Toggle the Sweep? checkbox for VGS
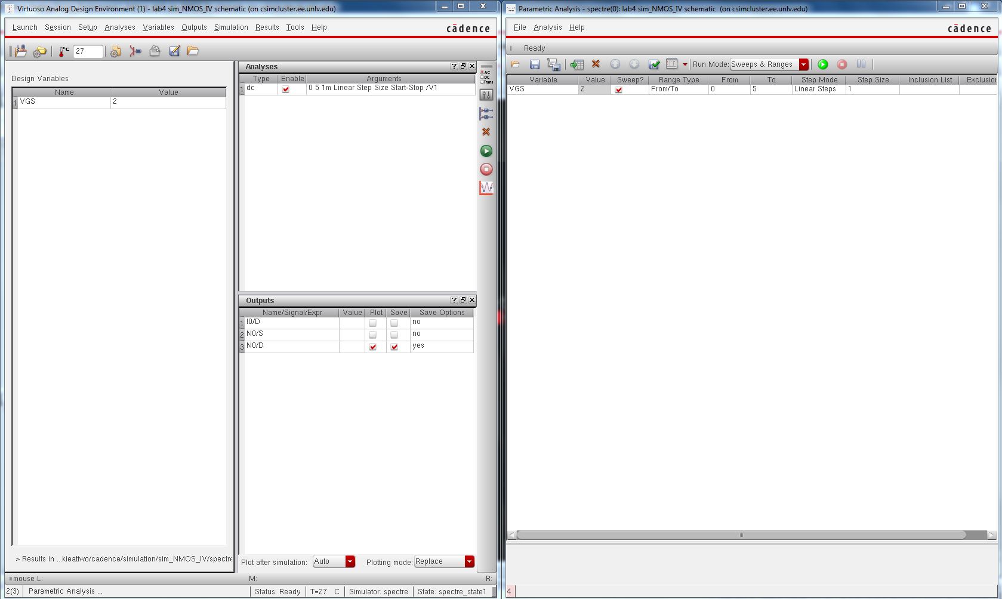 click(x=619, y=89)
